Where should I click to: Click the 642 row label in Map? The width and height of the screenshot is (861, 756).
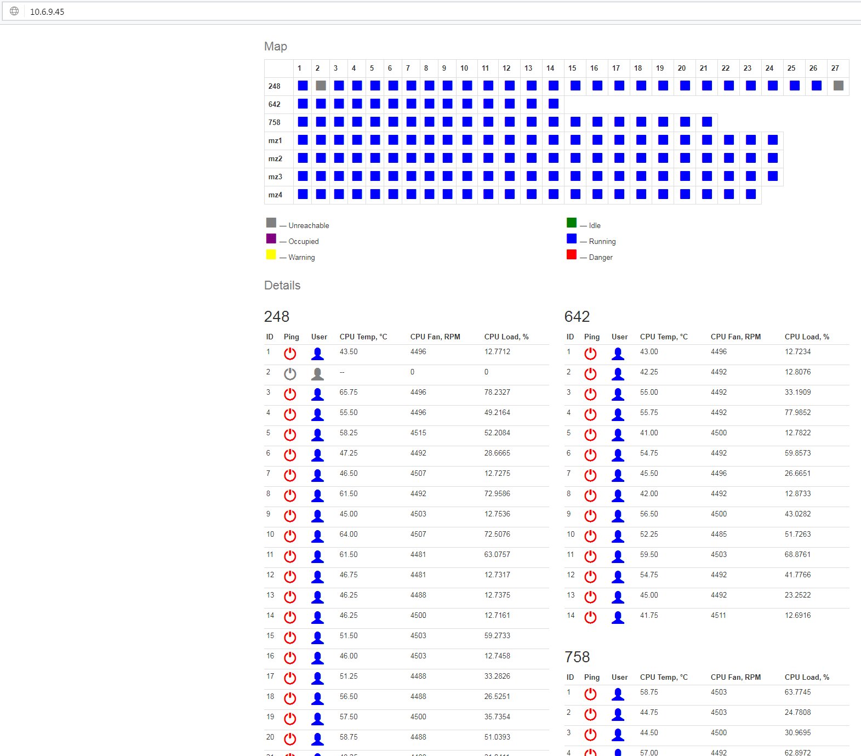tap(275, 104)
